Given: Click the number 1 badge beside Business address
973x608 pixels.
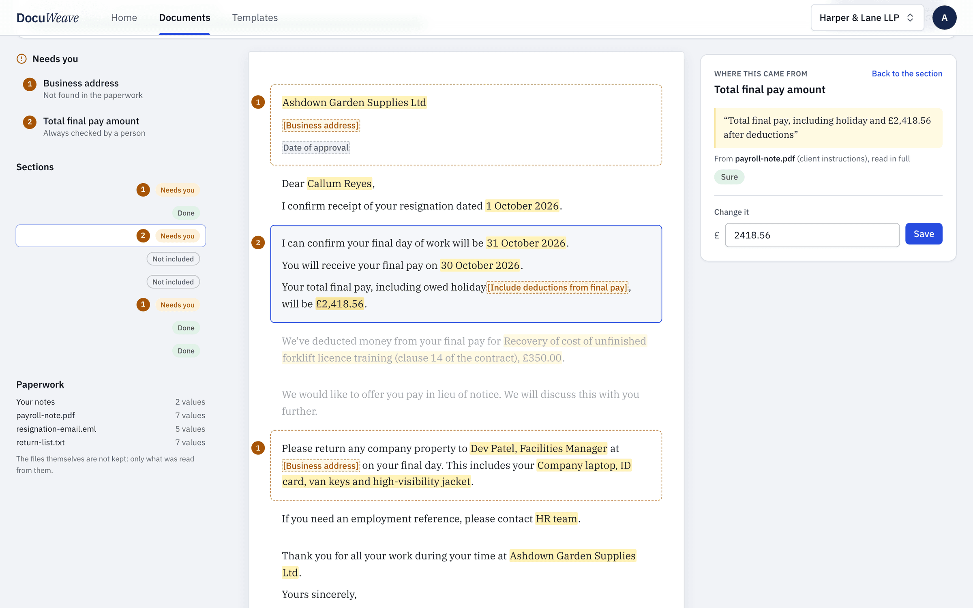Looking at the screenshot, I should pyautogui.click(x=30, y=84).
